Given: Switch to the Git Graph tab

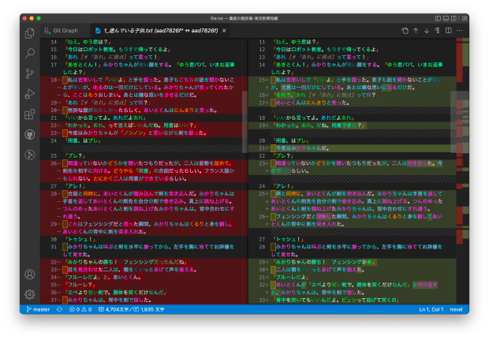Looking at the screenshot, I should 65,31.
